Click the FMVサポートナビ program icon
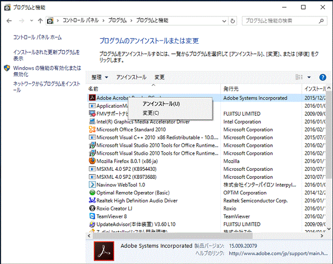Image resolution: width=333 pixels, height=264 pixels. tap(92, 113)
